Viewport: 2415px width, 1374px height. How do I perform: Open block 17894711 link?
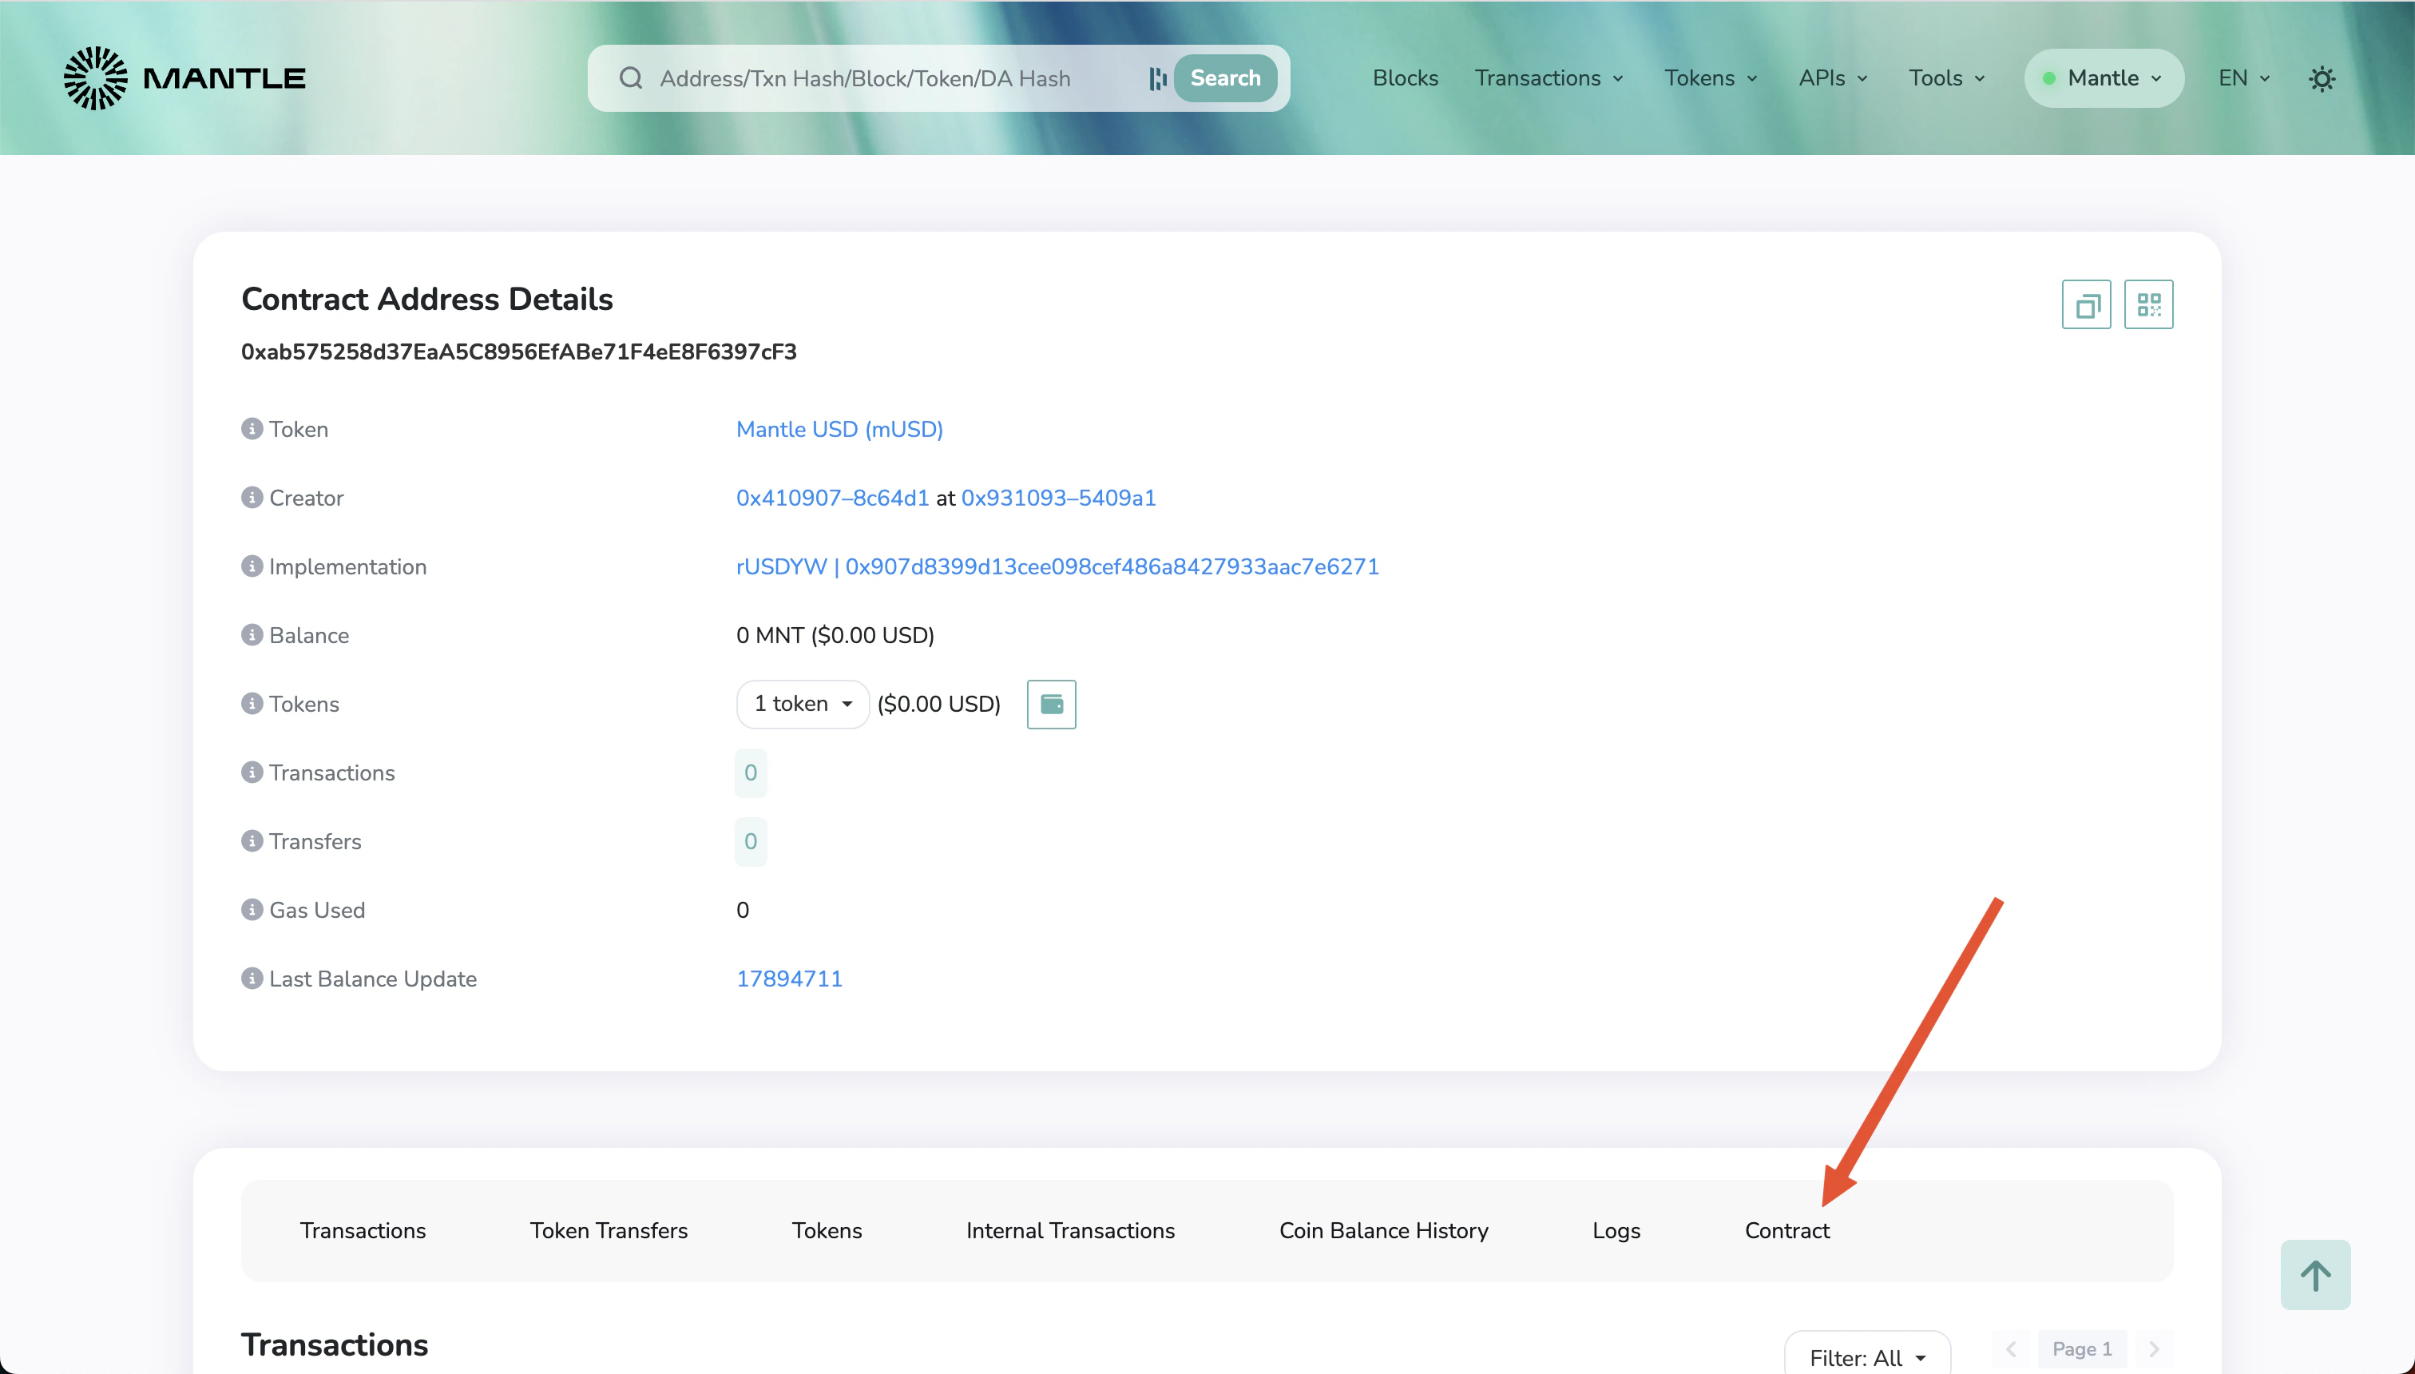[x=789, y=979]
